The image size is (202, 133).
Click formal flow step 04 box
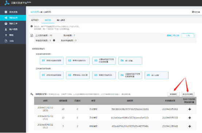pos(130,75)
